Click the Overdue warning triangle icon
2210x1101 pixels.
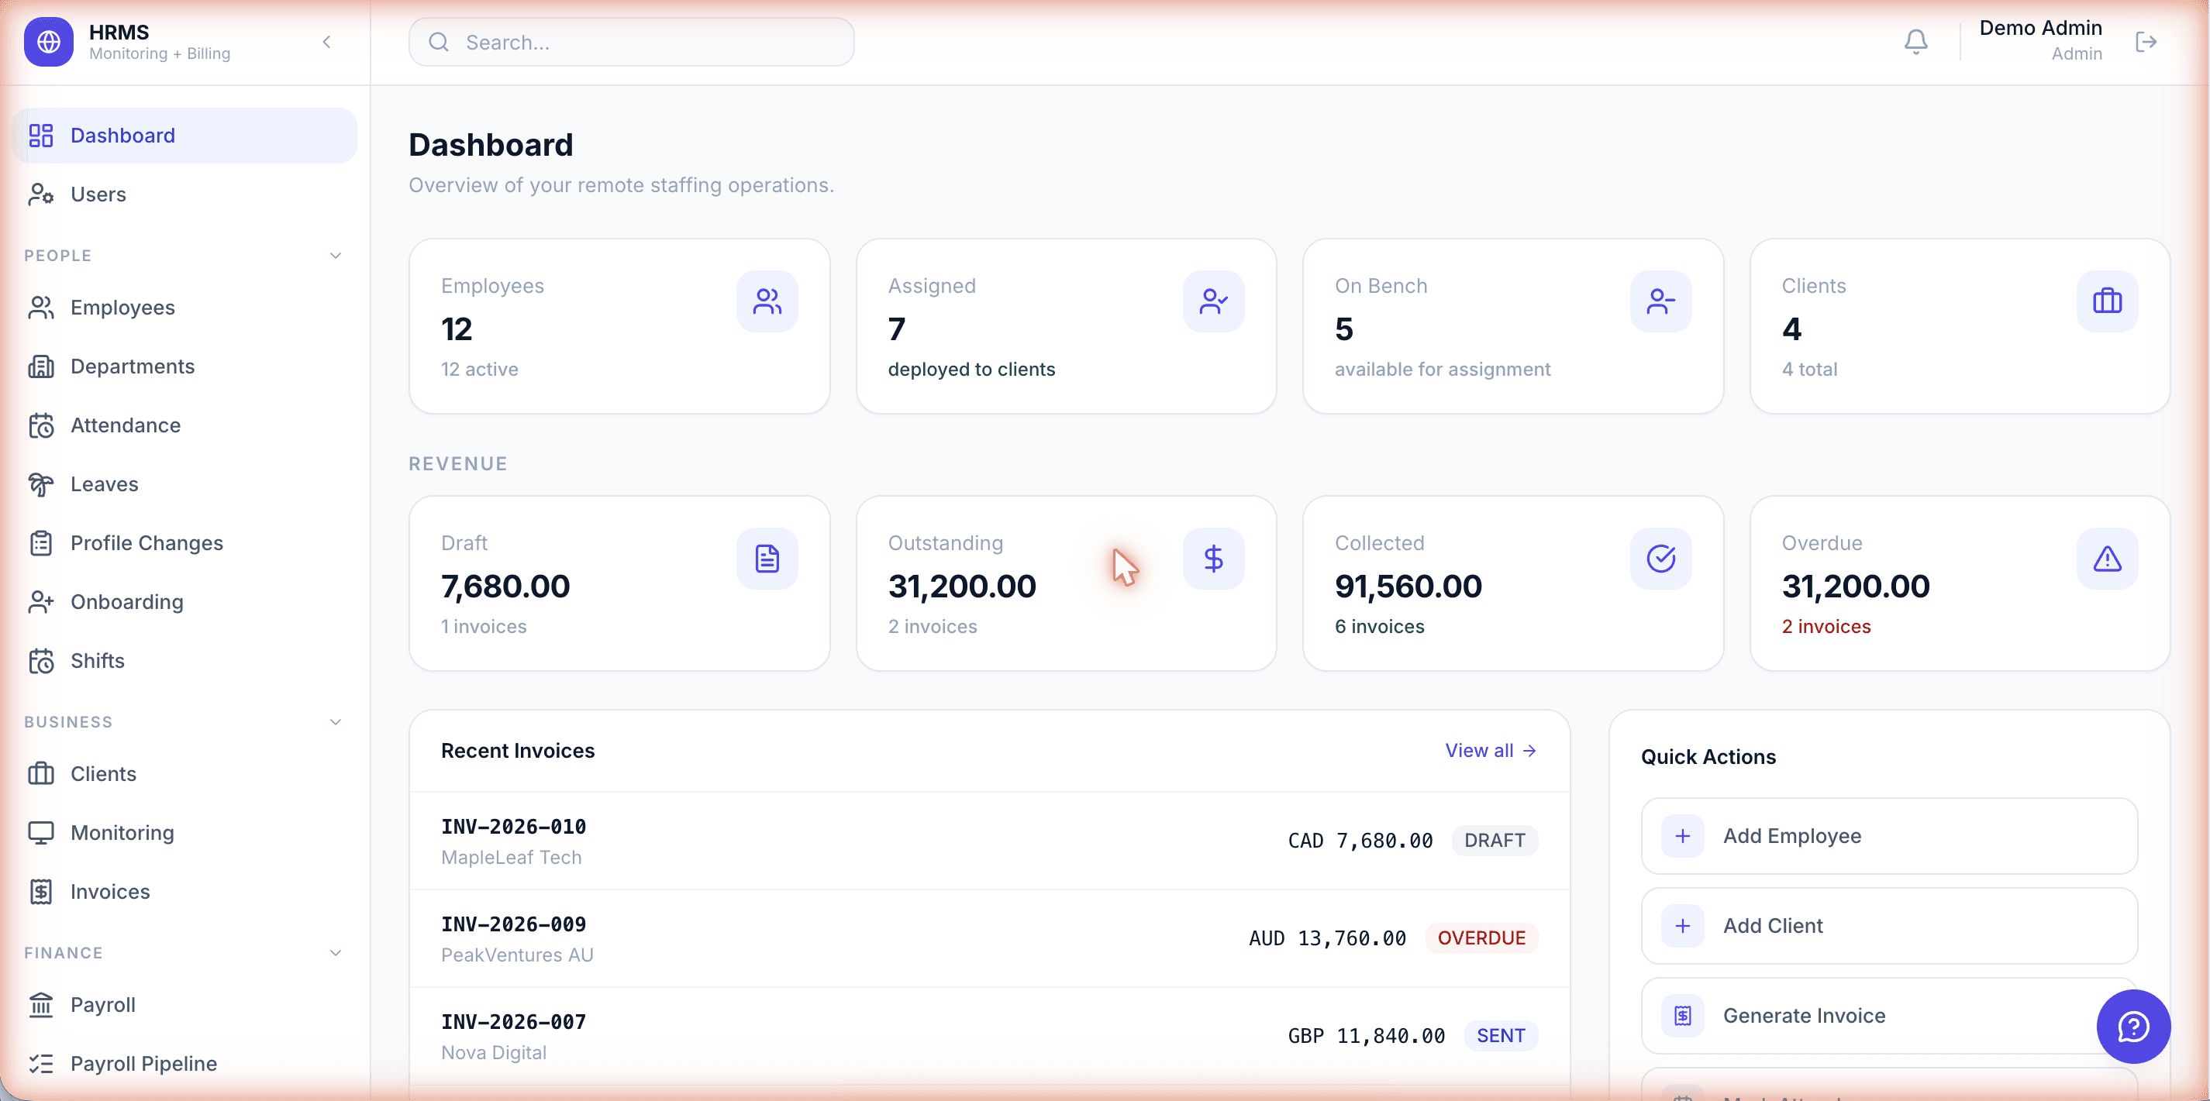pyautogui.click(x=2107, y=558)
